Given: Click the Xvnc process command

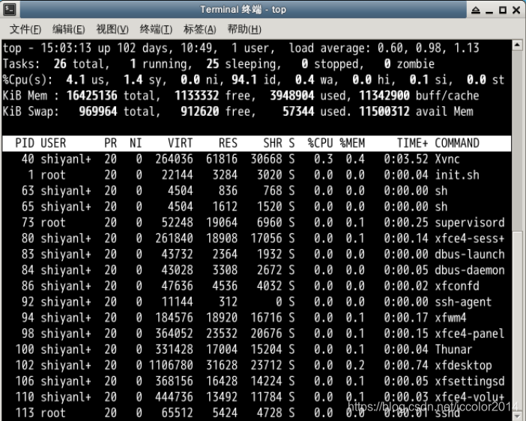Looking at the screenshot, I should (447, 159).
